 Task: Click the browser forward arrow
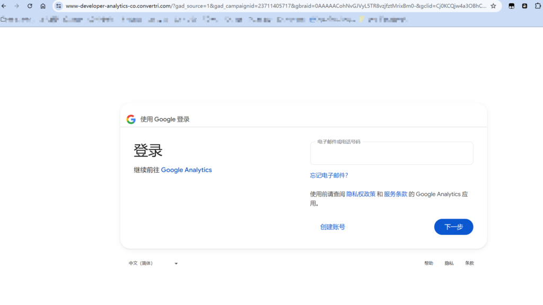tap(17, 6)
